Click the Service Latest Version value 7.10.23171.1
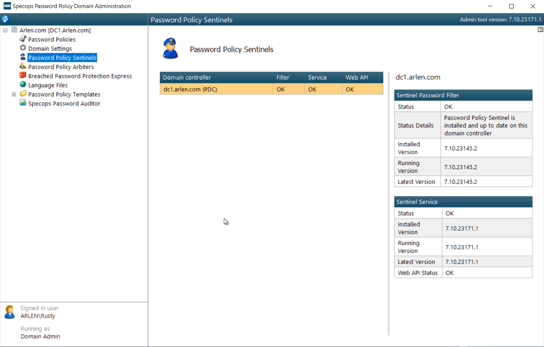The width and height of the screenshot is (544, 347). tap(462, 262)
